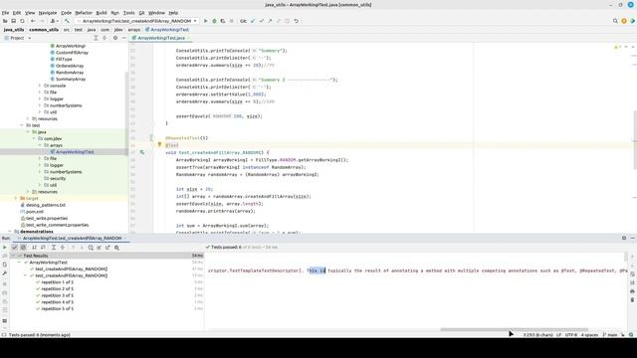Select the ArrayWorkingITest.java editor tab
This screenshot has width=637, height=358.
click(x=161, y=38)
